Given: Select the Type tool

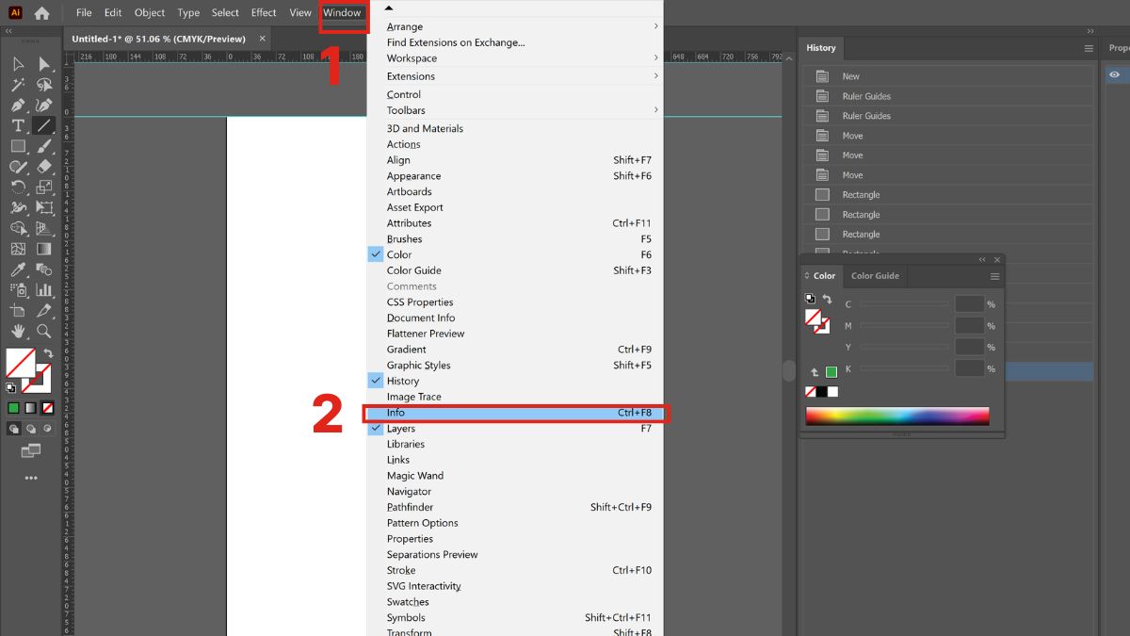Looking at the screenshot, I should pyautogui.click(x=18, y=125).
